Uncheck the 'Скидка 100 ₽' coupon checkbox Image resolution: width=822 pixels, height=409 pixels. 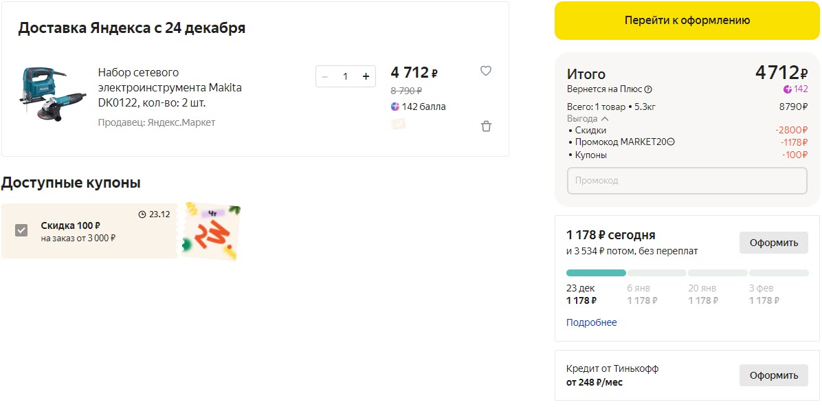coord(21,230)
